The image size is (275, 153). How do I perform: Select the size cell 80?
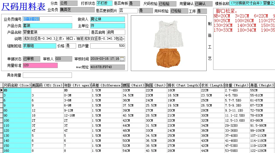point(17,111)
